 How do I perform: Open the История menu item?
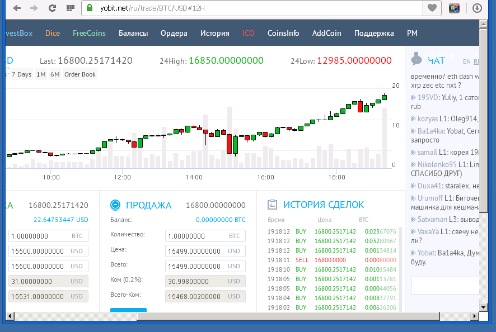pos(215,33)
